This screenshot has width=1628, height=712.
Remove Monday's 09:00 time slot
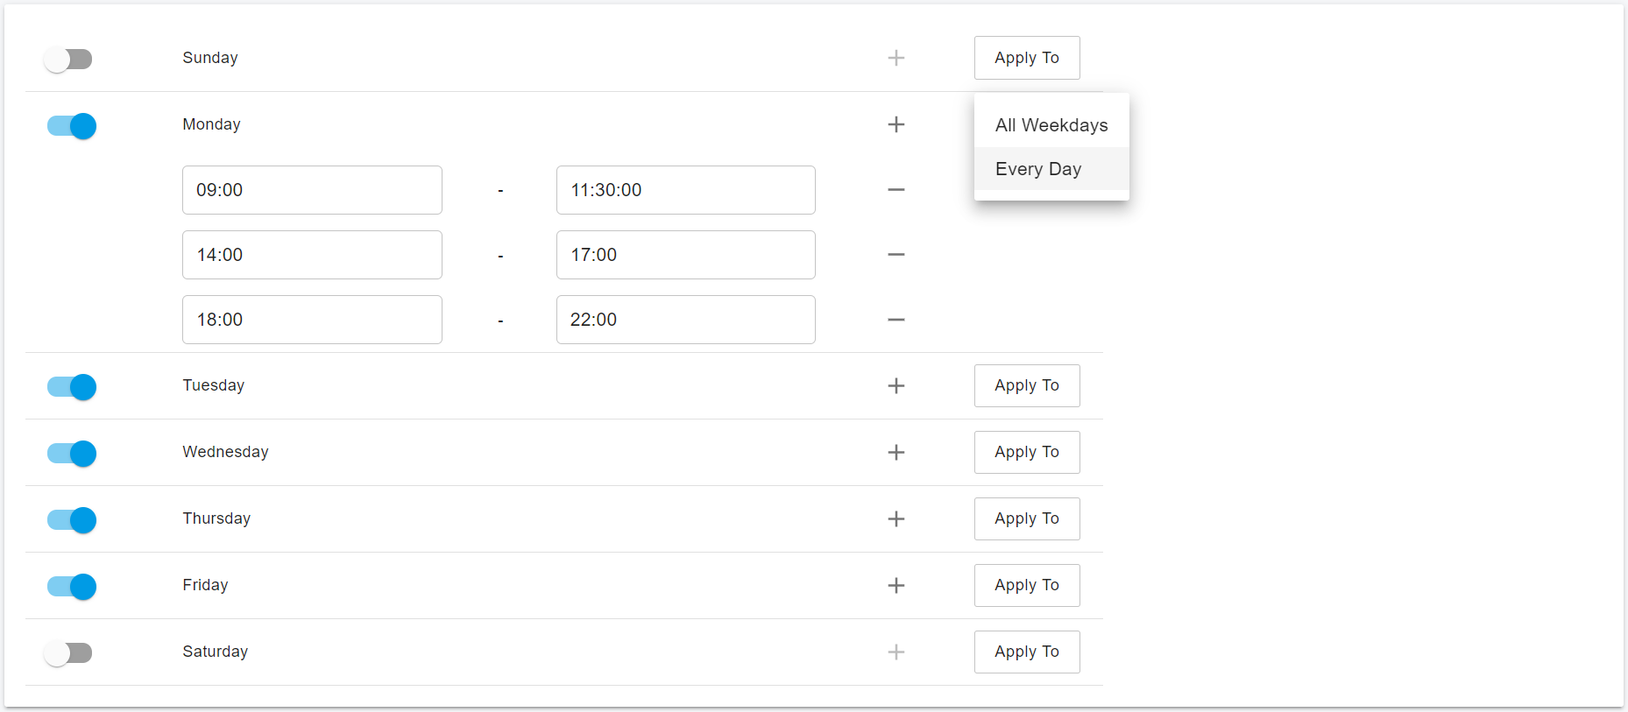point(895,189)
